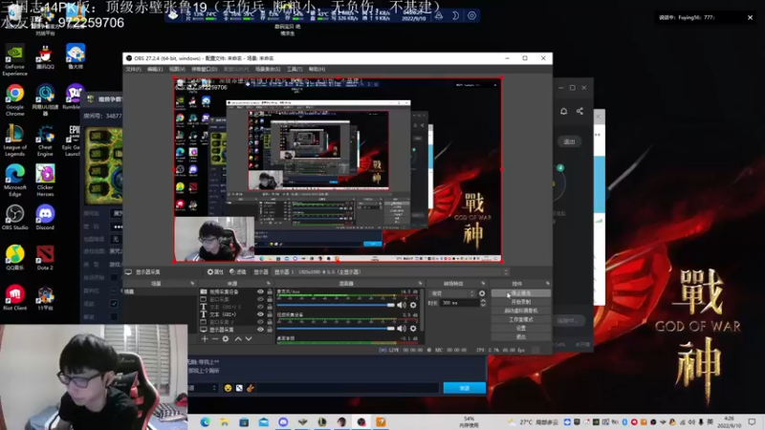The width and height of the screenshot is (765, 430).
Task: Open 停靠窗口(D) menu in OBS
Action: (204, 69)
